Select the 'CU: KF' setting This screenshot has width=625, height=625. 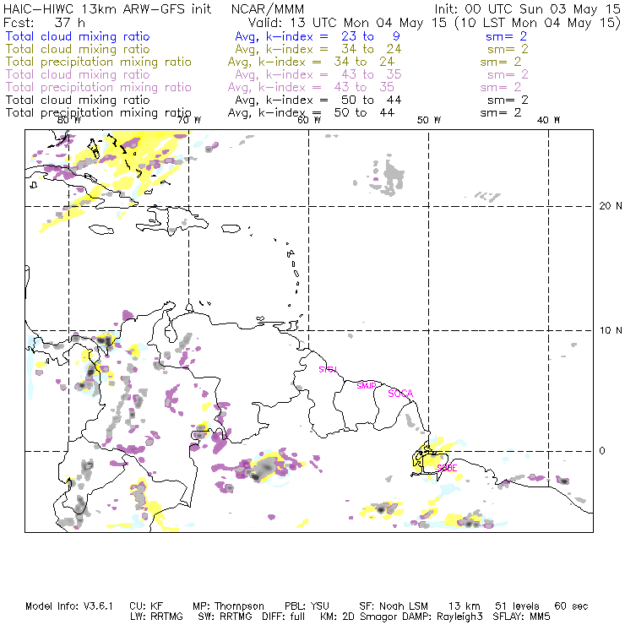[146, 606]
